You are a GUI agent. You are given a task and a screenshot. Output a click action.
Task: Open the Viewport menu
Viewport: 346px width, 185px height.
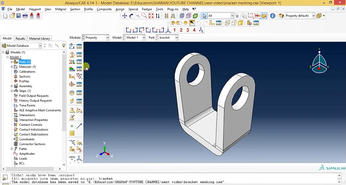click(35, 9)
